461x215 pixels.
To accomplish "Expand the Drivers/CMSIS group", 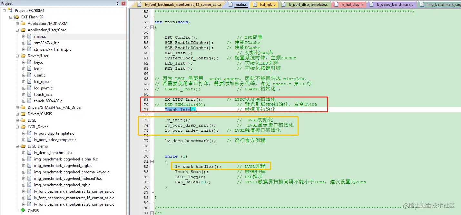I will pyautogui.click(x=17, y=114).
